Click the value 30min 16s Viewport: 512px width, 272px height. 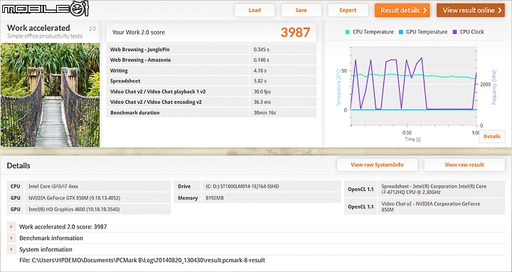(265, 112)
